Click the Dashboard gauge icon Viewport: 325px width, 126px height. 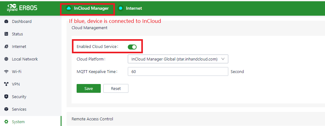(x=6, y=22)
